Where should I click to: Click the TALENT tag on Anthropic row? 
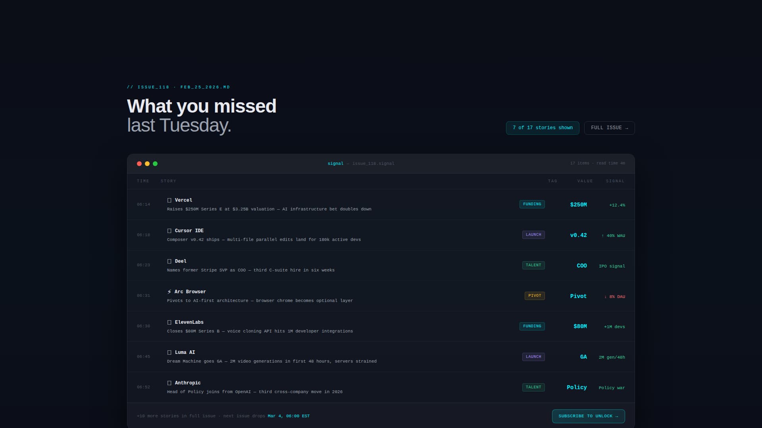click(533, 388)
